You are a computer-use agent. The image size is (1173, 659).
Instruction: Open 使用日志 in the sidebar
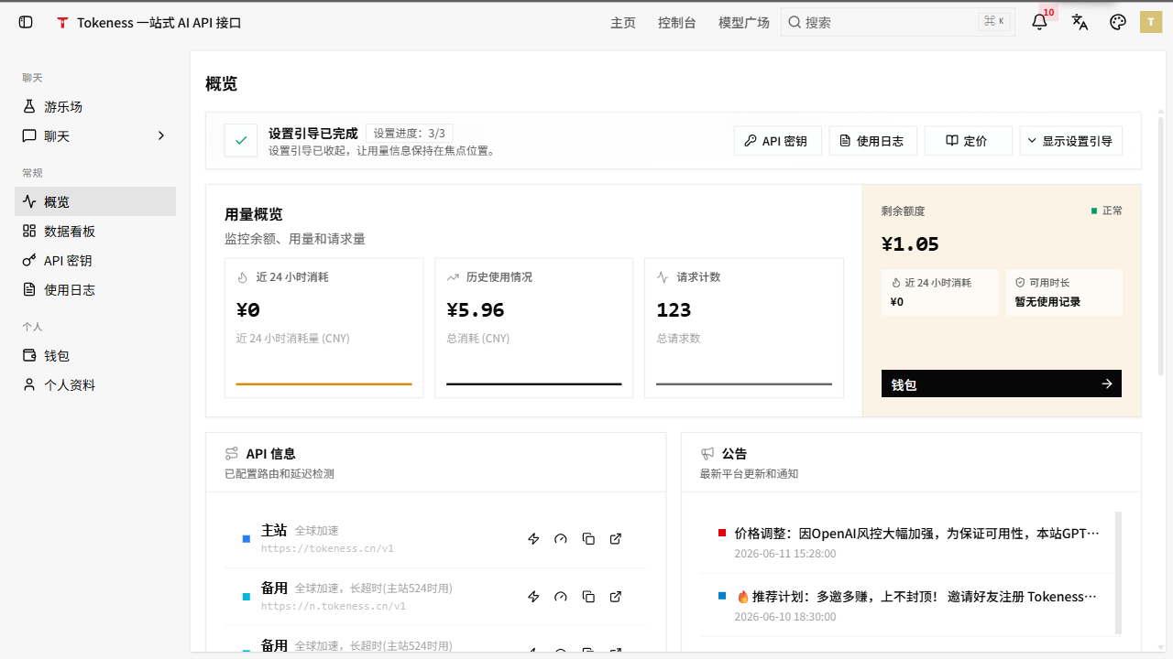(95, 290)
